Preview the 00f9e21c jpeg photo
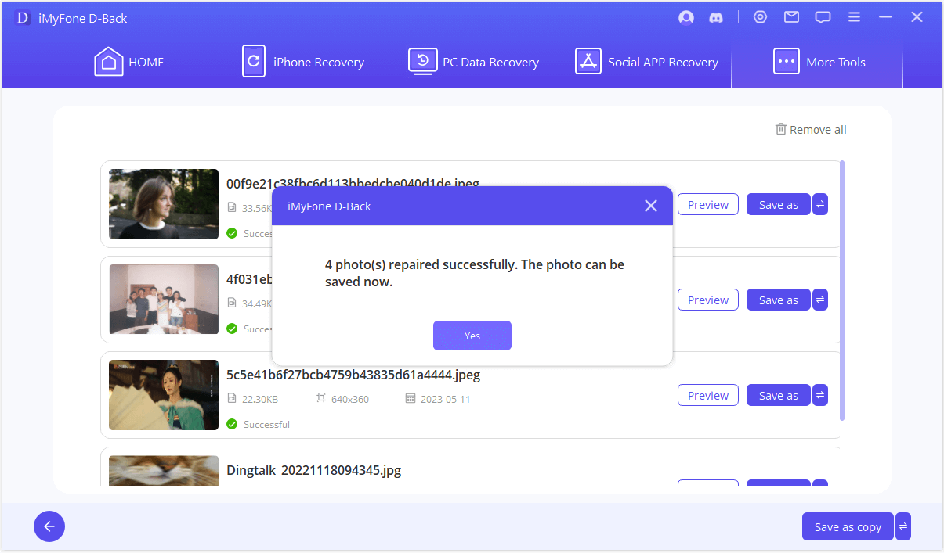The width and height of the screenshot is (944, 553). tap(708, 204)
